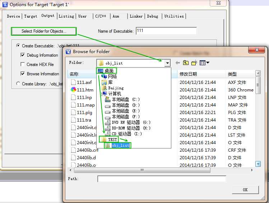Select the Create Library radio button
This screenshot has width=269, height=203.
18,84
